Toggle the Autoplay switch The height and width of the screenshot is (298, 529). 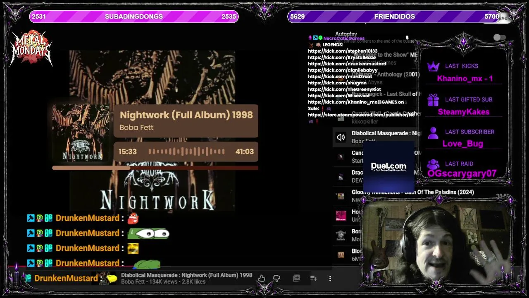pyautogui.click(x=500, y=37)
